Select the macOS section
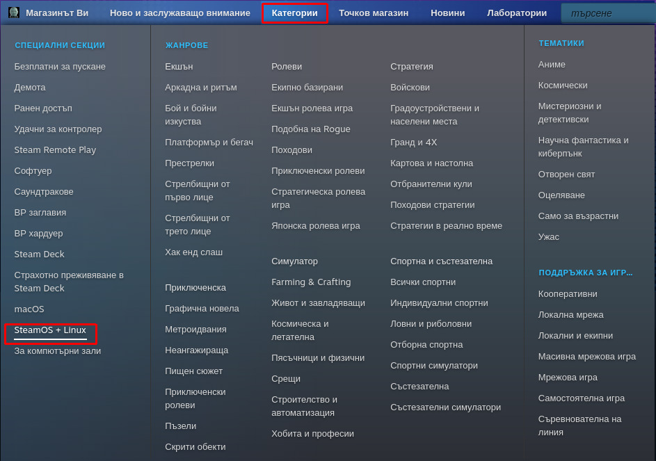The height and width of the screenshot is (461, 656). [x=29, y=309]
